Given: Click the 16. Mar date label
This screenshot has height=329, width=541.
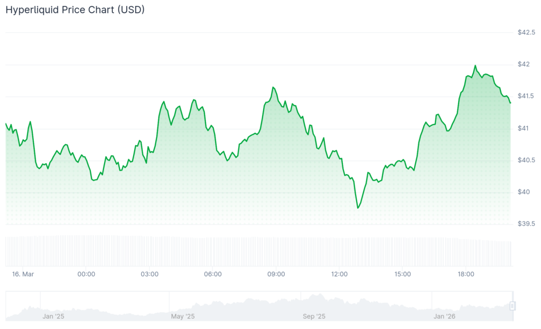Looking at the screenshot, I should click(23, 274).
